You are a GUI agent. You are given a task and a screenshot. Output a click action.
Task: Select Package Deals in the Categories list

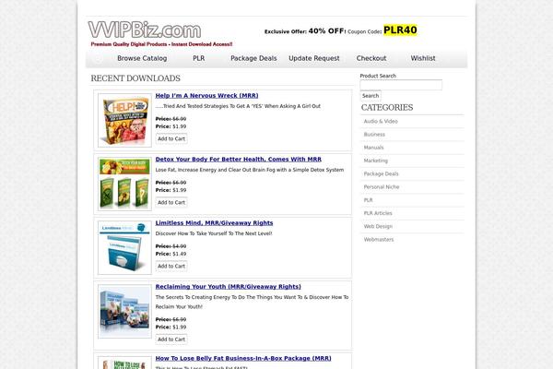(381, 173)
